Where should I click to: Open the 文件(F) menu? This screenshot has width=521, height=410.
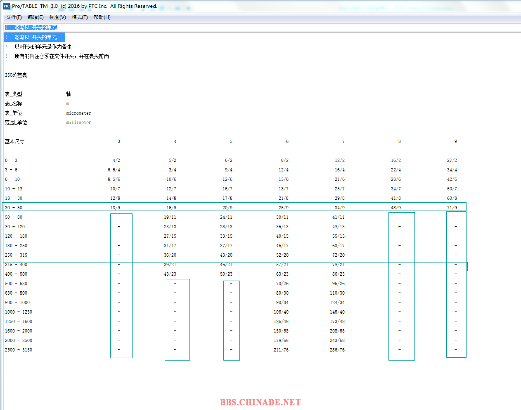14,17
